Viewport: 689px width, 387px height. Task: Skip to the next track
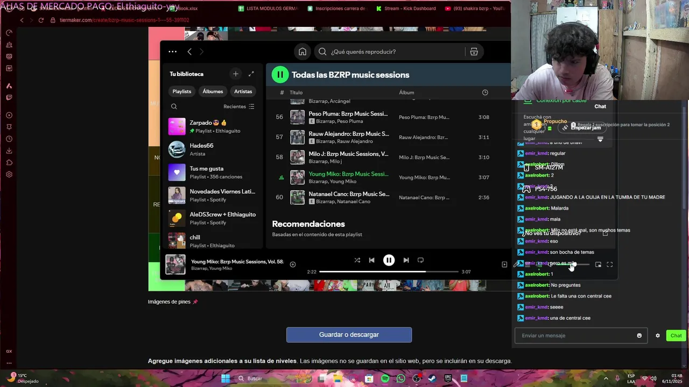[x=406, y=260]
